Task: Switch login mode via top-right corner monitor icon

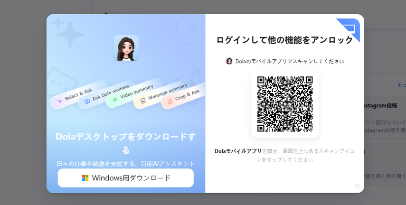Action: pos(349,29)
